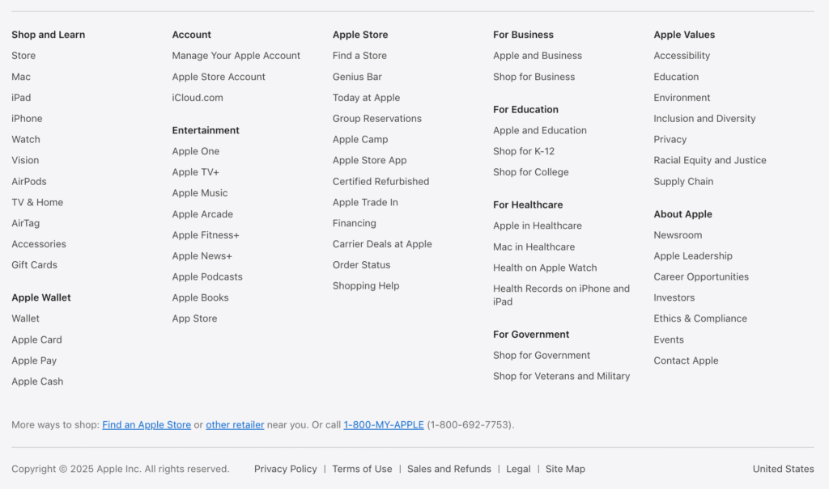
Task: Go to Today at Apple
Action: [367, 98]
